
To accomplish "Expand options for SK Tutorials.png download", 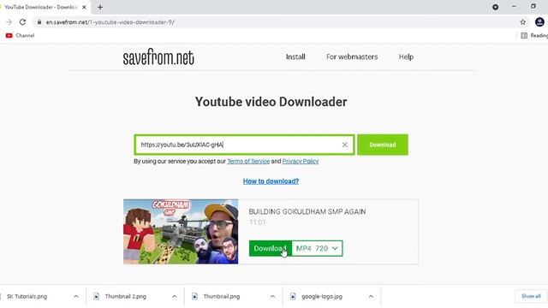I will (76, 297).
